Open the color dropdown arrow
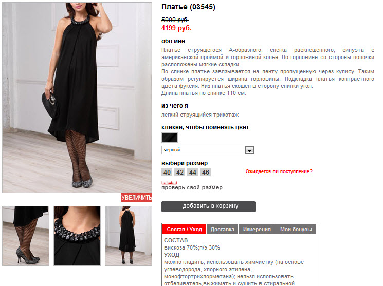Viewport: 383px width, 286px height. [x=249, y=150]
